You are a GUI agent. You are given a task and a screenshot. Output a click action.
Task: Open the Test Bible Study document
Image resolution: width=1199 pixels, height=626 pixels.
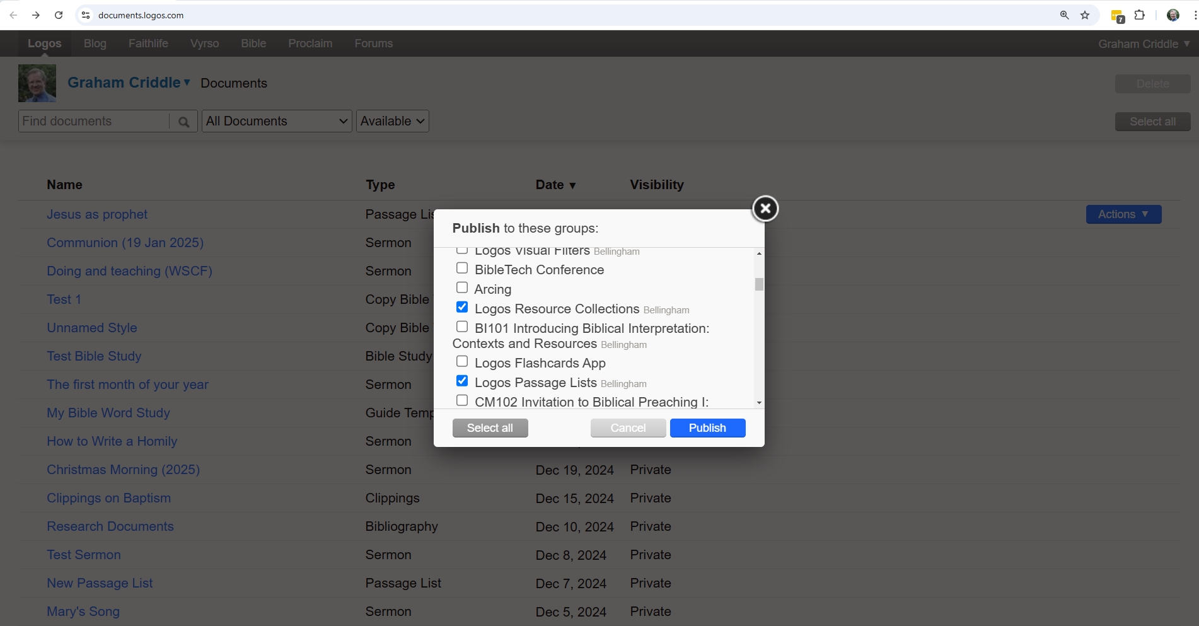pos(94,356)
